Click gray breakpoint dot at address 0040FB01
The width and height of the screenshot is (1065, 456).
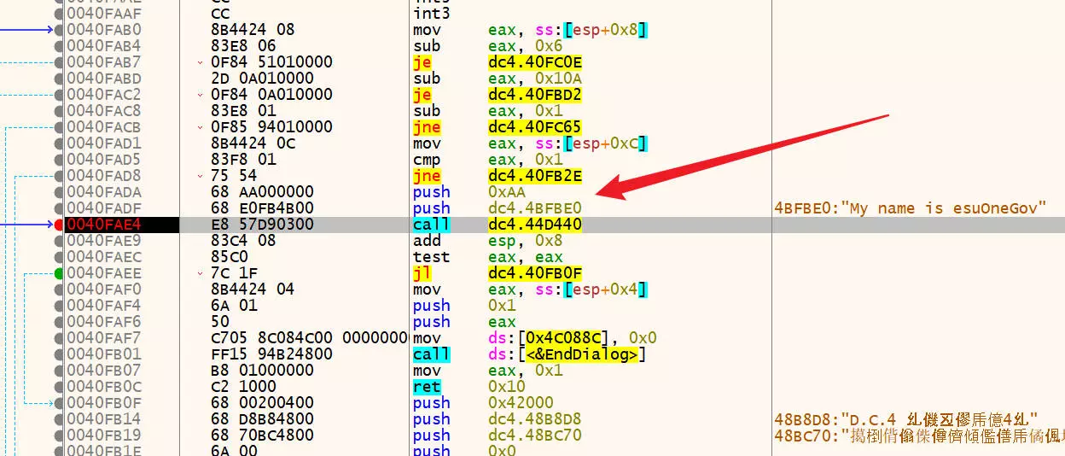pos(58,354)
